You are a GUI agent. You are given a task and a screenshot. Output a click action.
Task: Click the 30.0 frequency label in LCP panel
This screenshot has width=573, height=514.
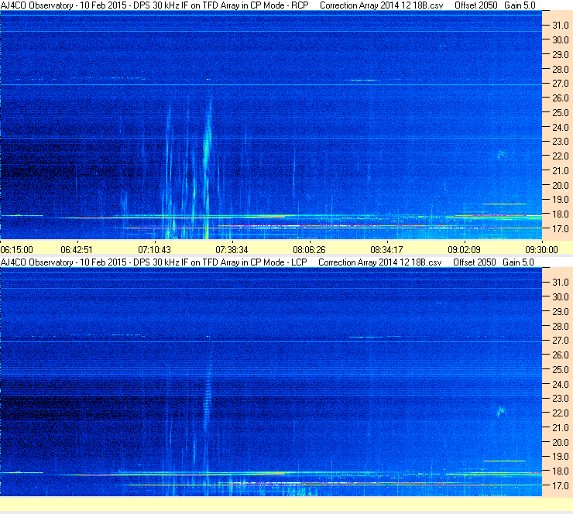click(561, 297)
